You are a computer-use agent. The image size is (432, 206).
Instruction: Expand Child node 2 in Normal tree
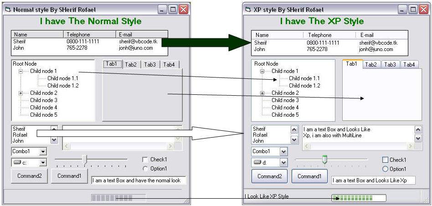pyautogui.click(x=21, y=93)
